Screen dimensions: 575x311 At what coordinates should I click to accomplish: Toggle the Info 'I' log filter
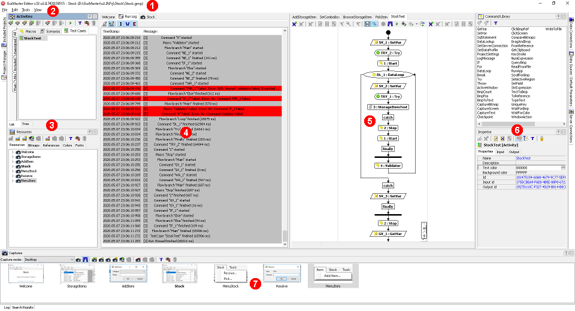(x=120, y=24)
